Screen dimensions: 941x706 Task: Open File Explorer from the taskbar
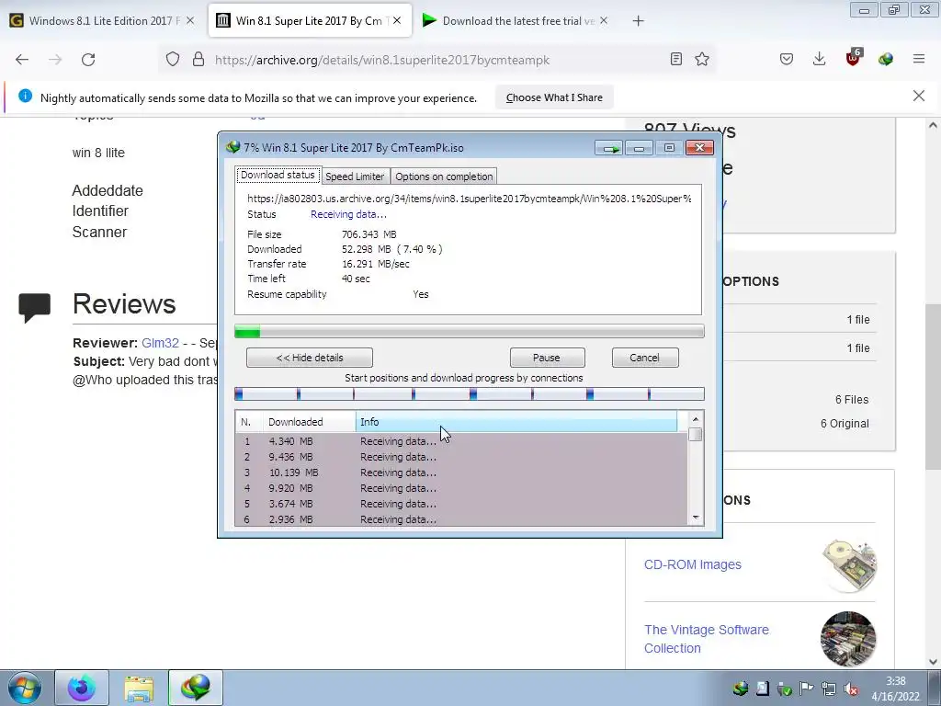click(140, 688)
